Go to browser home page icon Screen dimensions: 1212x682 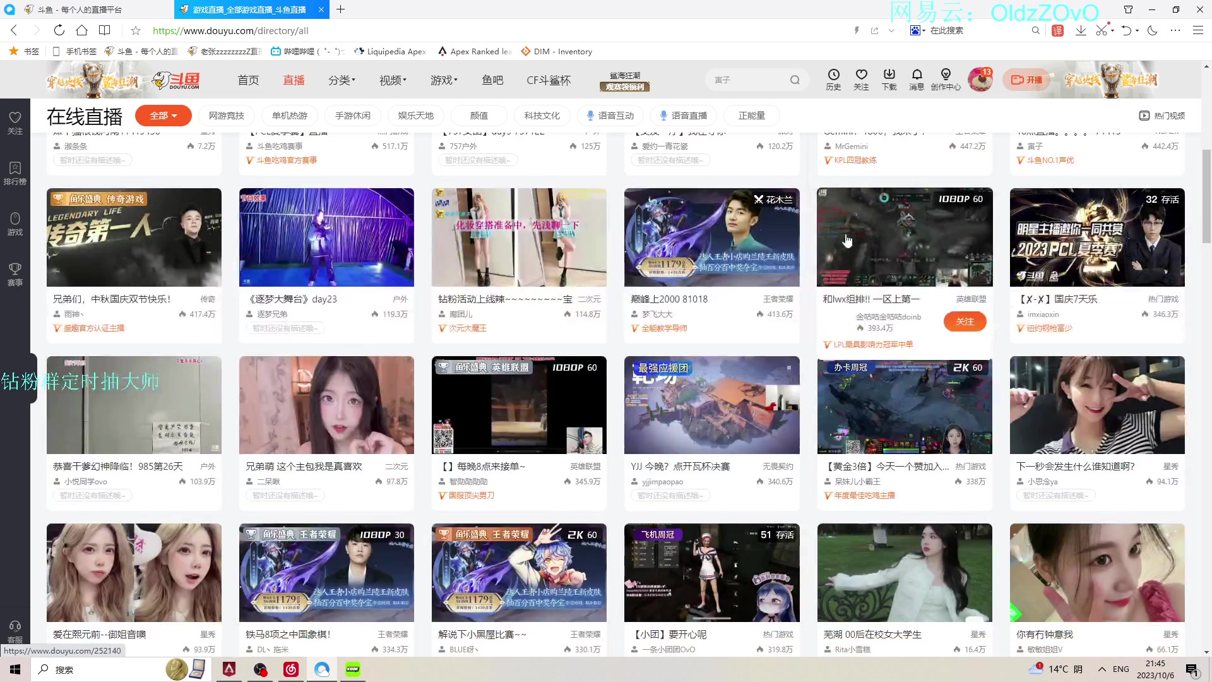81,30
